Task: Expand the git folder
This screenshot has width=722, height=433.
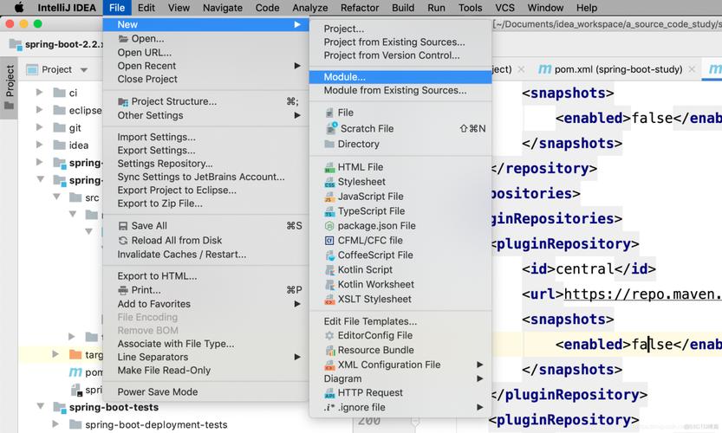Action: click(40, 127)
